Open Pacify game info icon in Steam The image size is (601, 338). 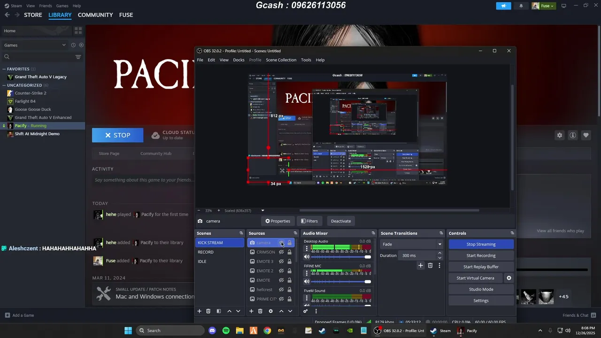pos(573,135)
